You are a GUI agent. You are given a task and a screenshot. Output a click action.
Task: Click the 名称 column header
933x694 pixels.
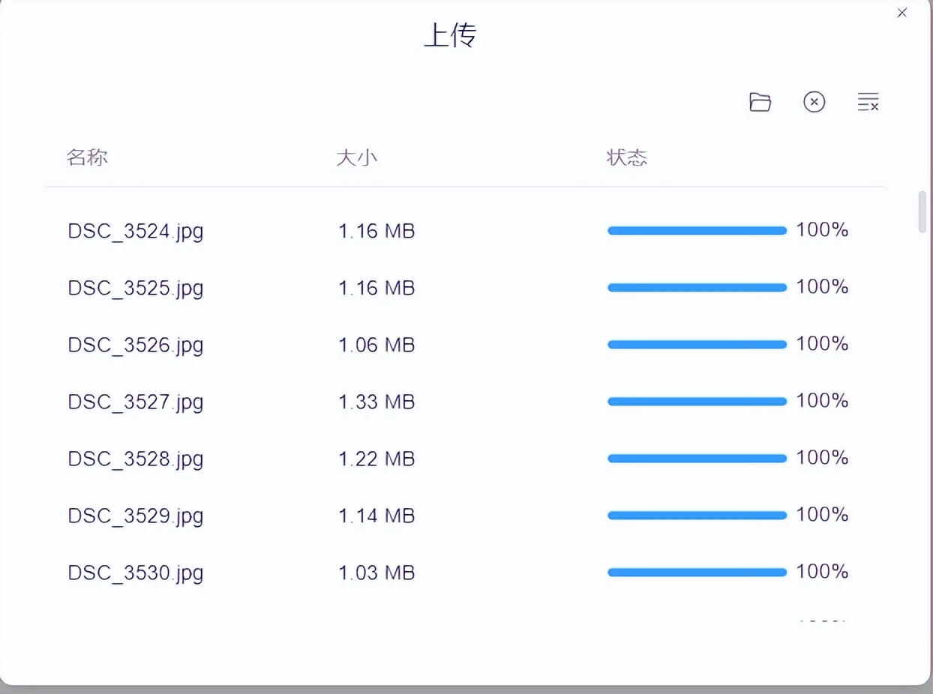pyautogui.click(x=87, y=157)
